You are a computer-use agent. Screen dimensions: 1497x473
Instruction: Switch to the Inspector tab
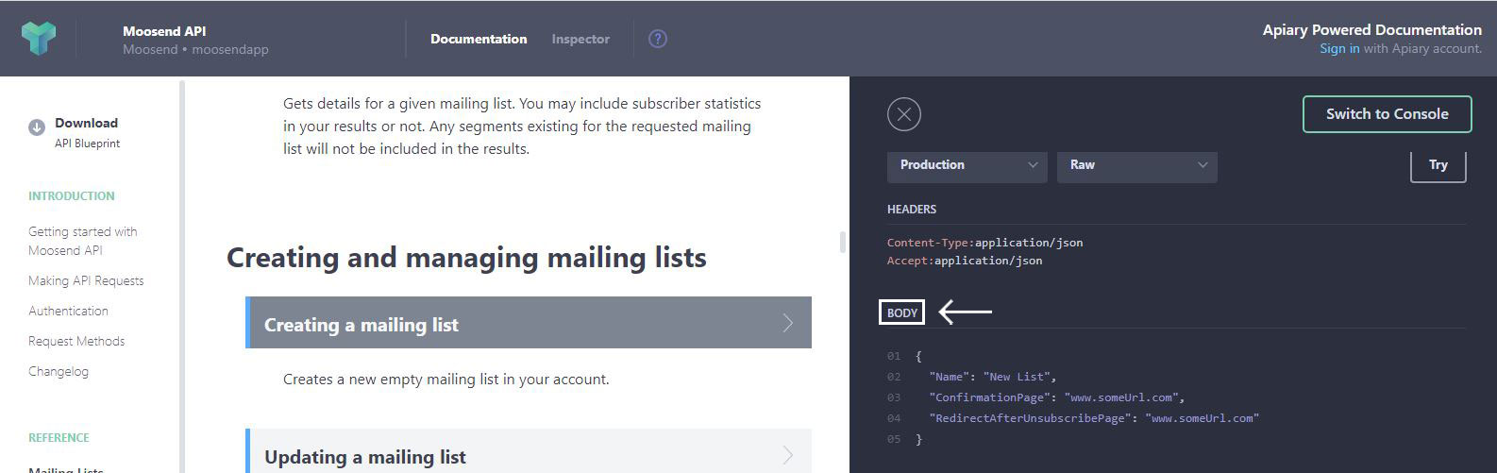point(580,39)
